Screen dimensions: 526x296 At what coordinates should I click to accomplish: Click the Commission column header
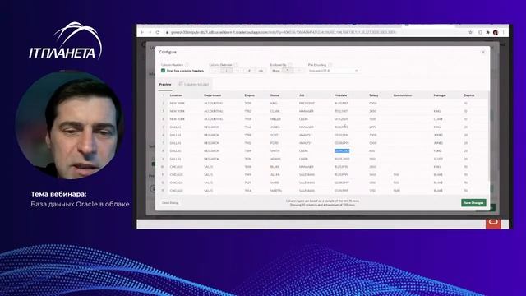(403, 95)
